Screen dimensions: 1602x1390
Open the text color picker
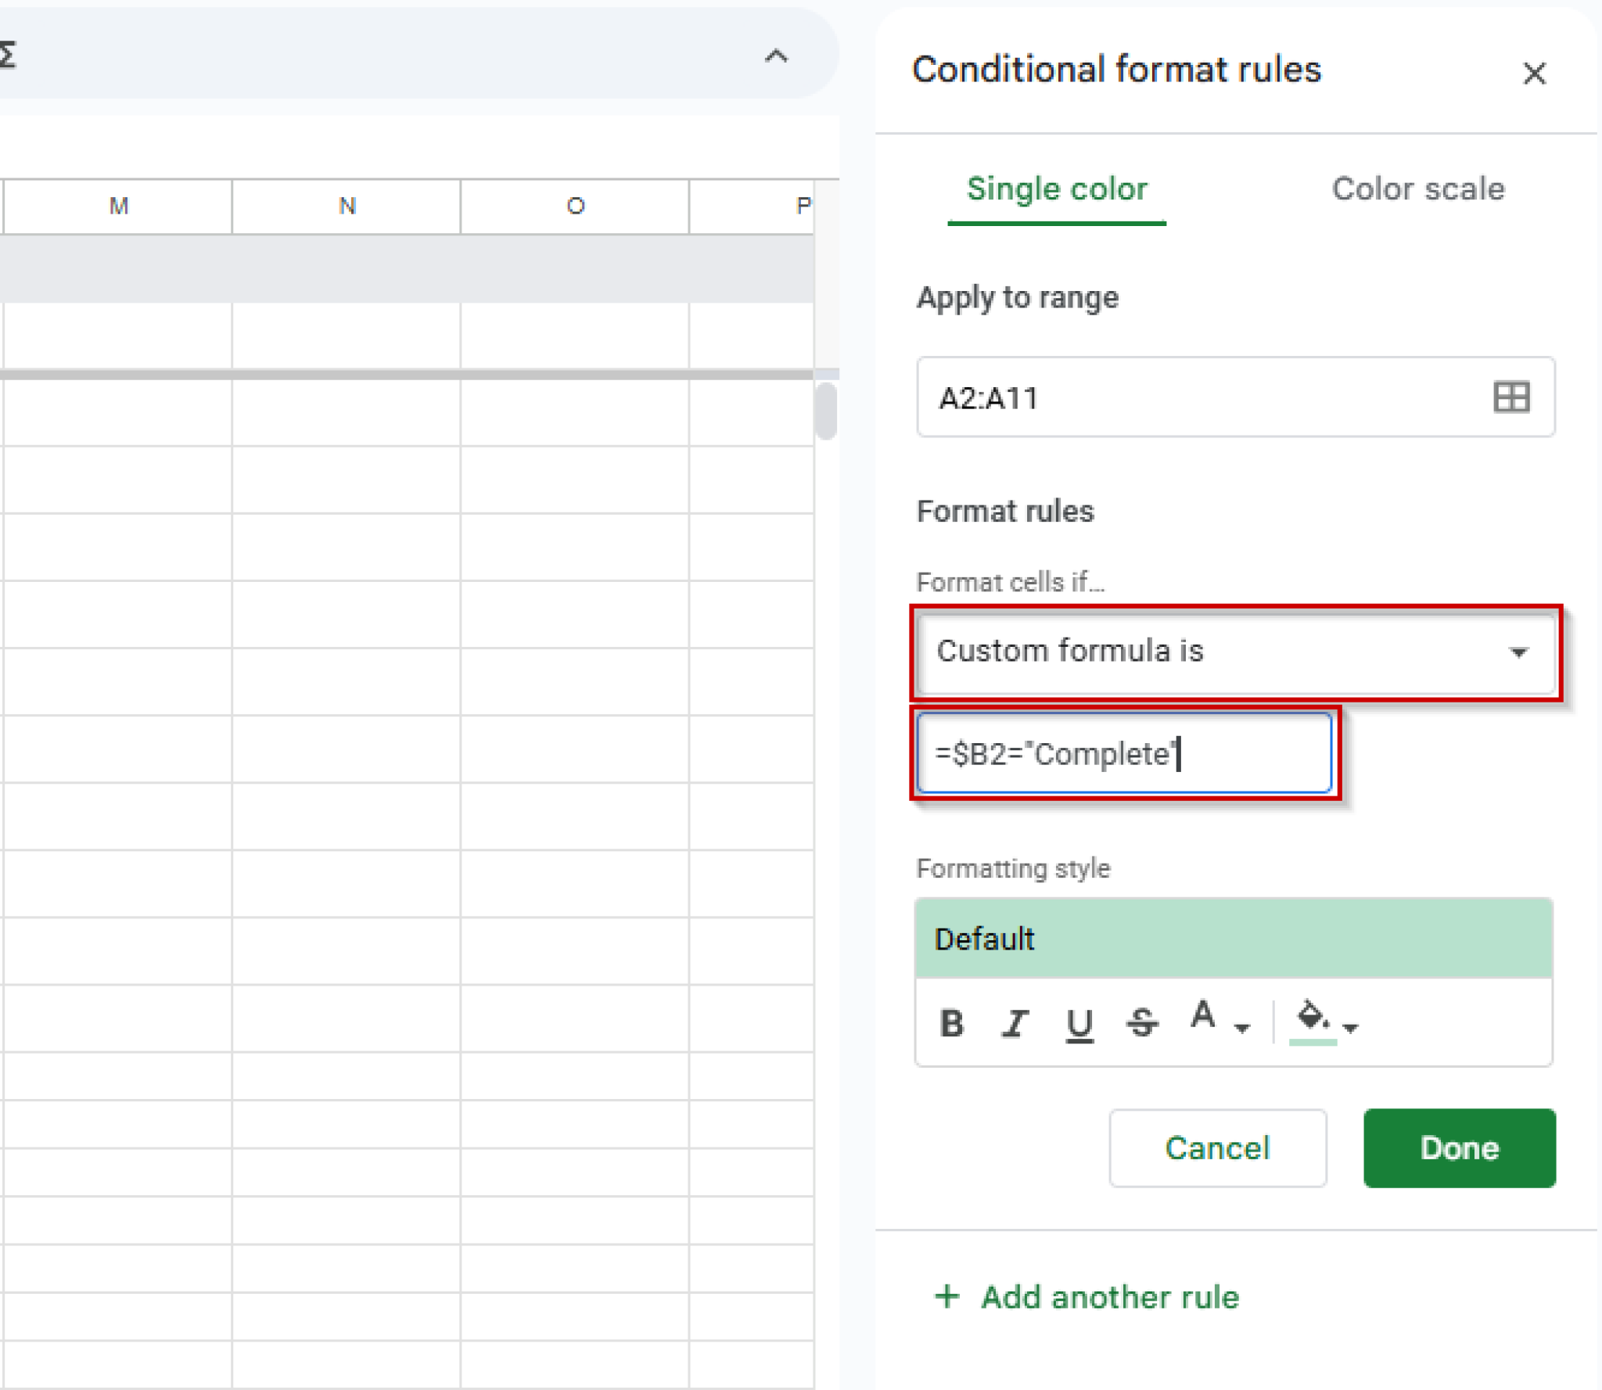coord(1202,1017)
